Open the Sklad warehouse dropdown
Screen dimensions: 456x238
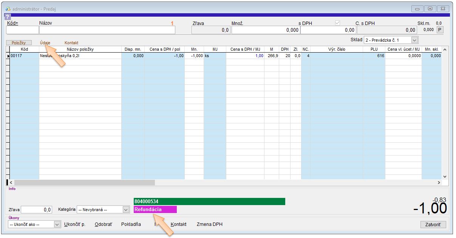pyautogui.click(x=414, y=40)
